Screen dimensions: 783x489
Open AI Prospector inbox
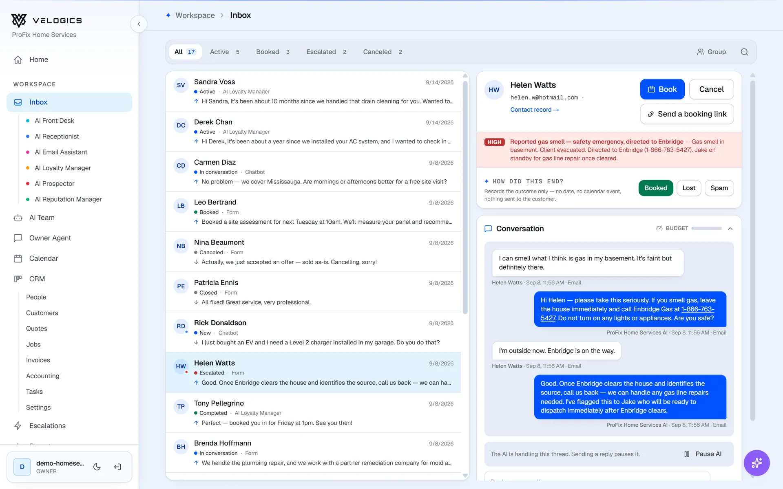tap(55, 184)
